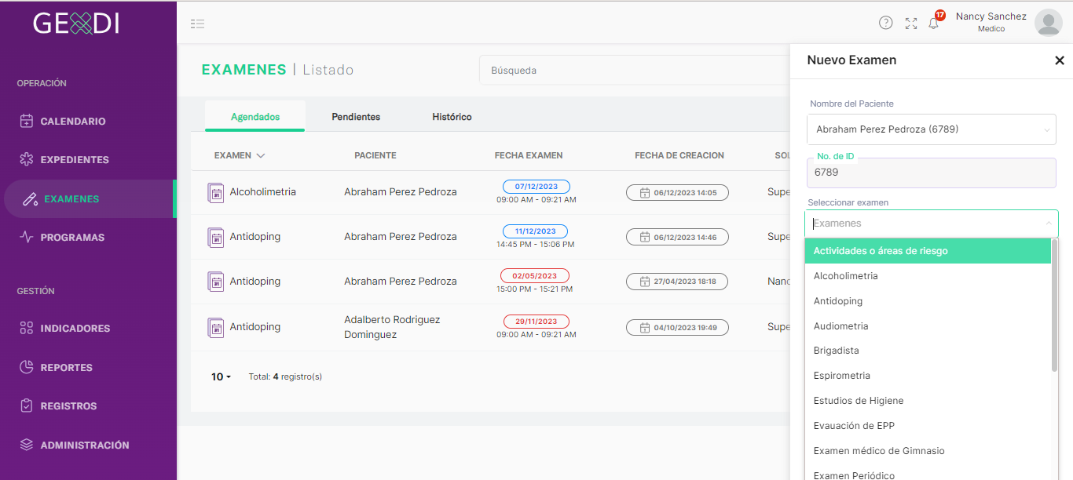This screenshot has width=1073, height=480.
Task: Open Indicadores from the sidebar
Action: click(75, 329)
